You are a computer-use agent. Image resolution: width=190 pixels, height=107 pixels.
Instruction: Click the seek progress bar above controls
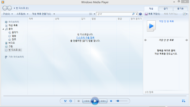(x=95, y=96)
